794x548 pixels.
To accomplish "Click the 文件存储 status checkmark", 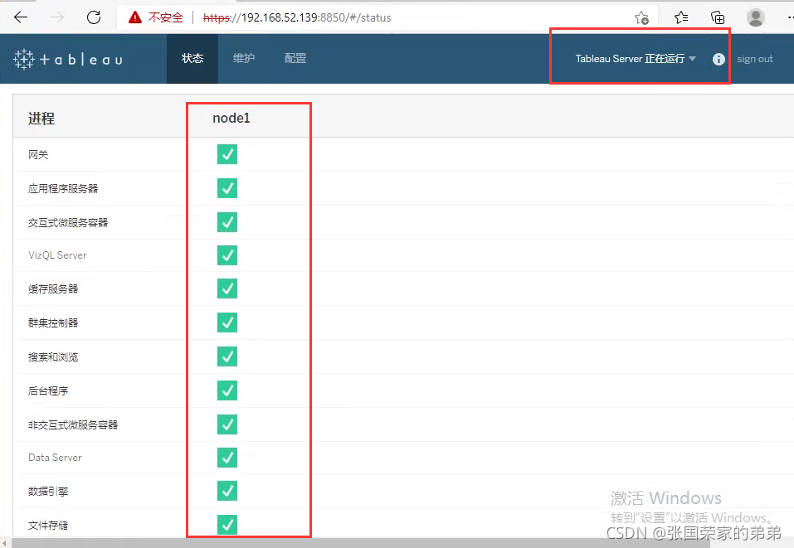I will [227, 525].
